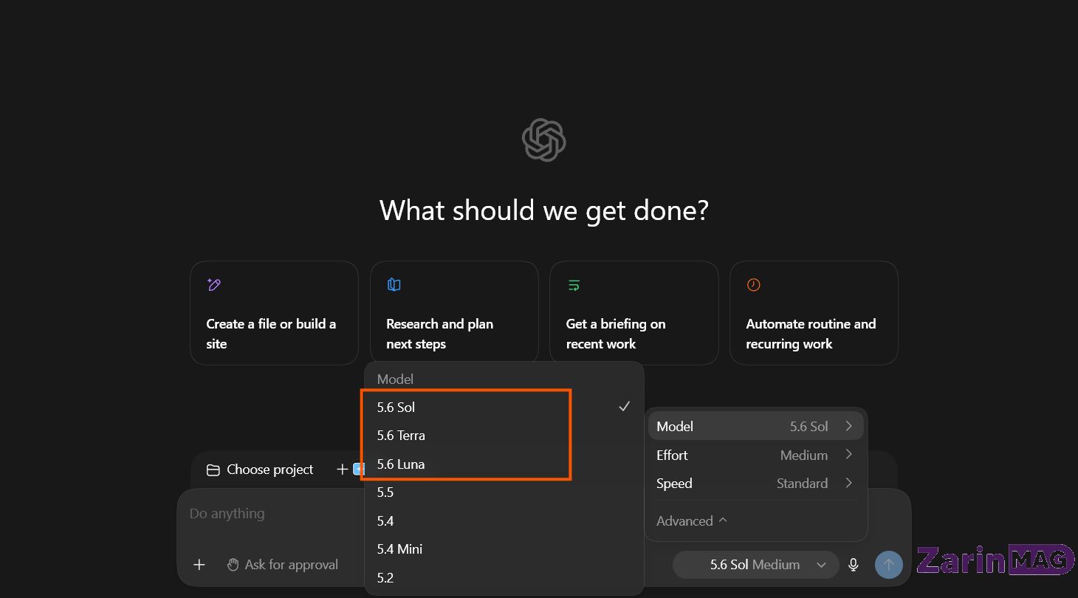1078x598 pixels.
Task: Click the folder icon beside Choose project
Action: coord(213,470)
